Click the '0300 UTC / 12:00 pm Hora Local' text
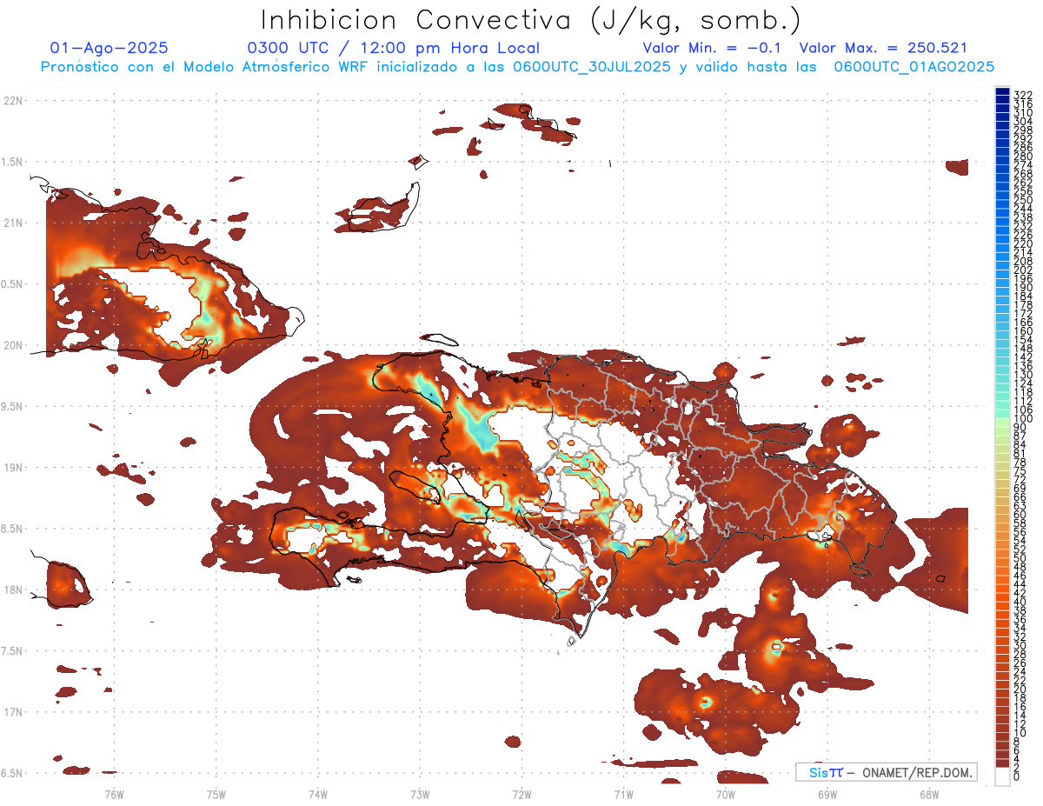Screen dimensions: 1043x806 394,48
